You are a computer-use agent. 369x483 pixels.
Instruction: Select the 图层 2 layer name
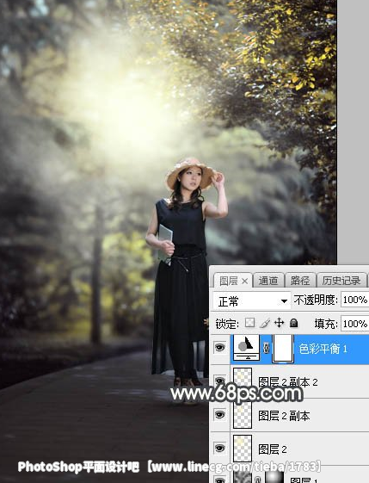pos(273,449)
